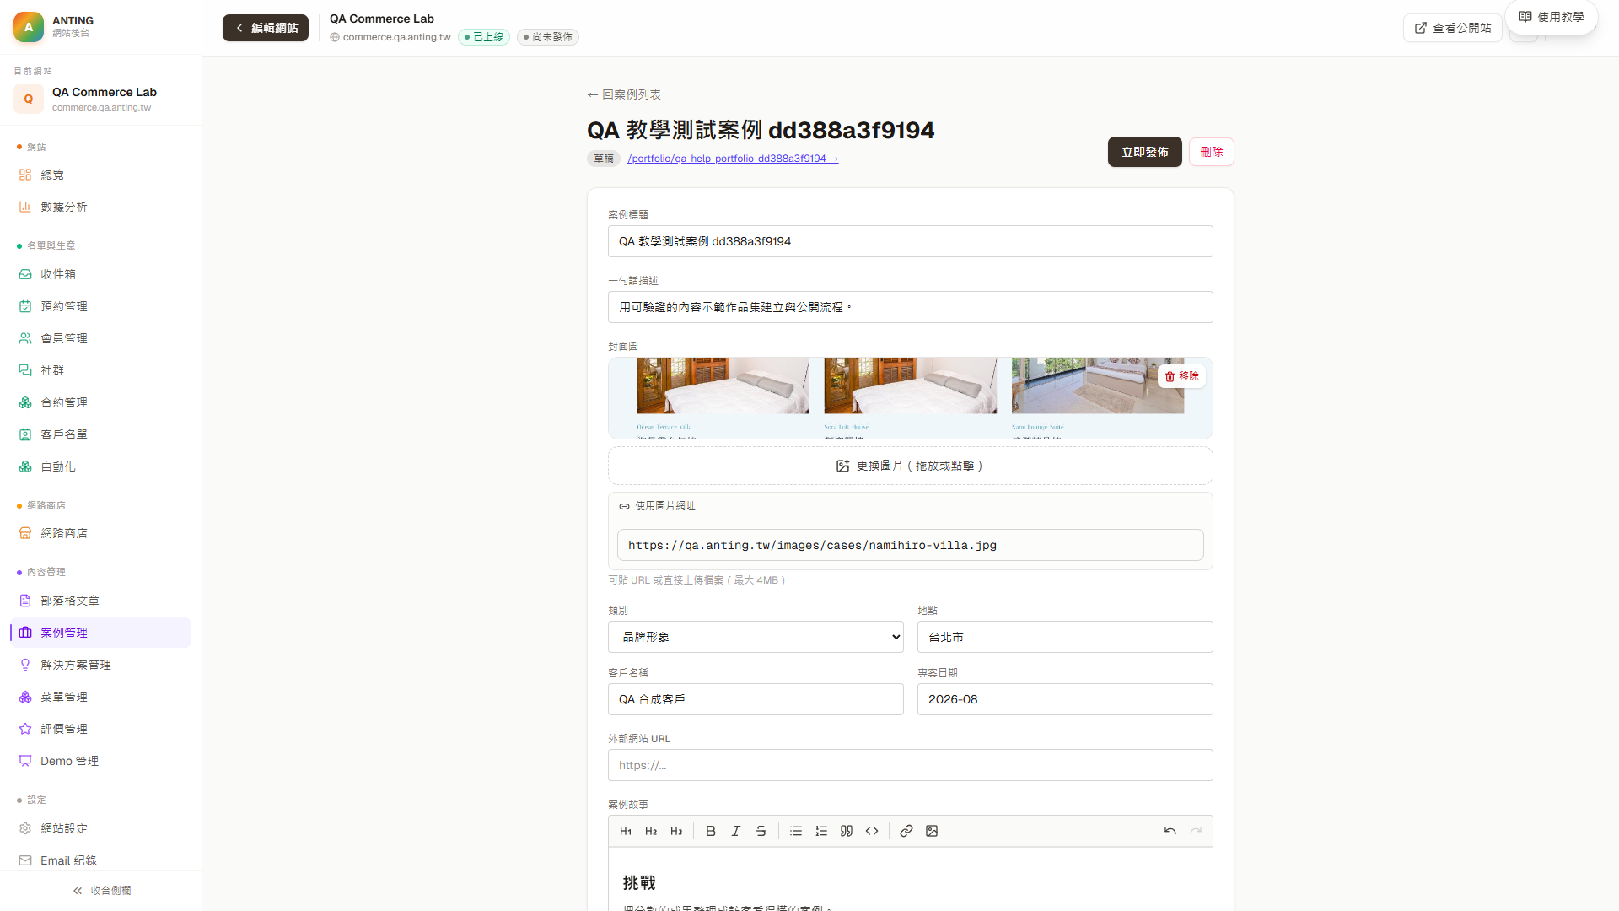Collapse the sidebar with 收合側欄
Viewport: 1619px width, 911px height.
[101, 891]
